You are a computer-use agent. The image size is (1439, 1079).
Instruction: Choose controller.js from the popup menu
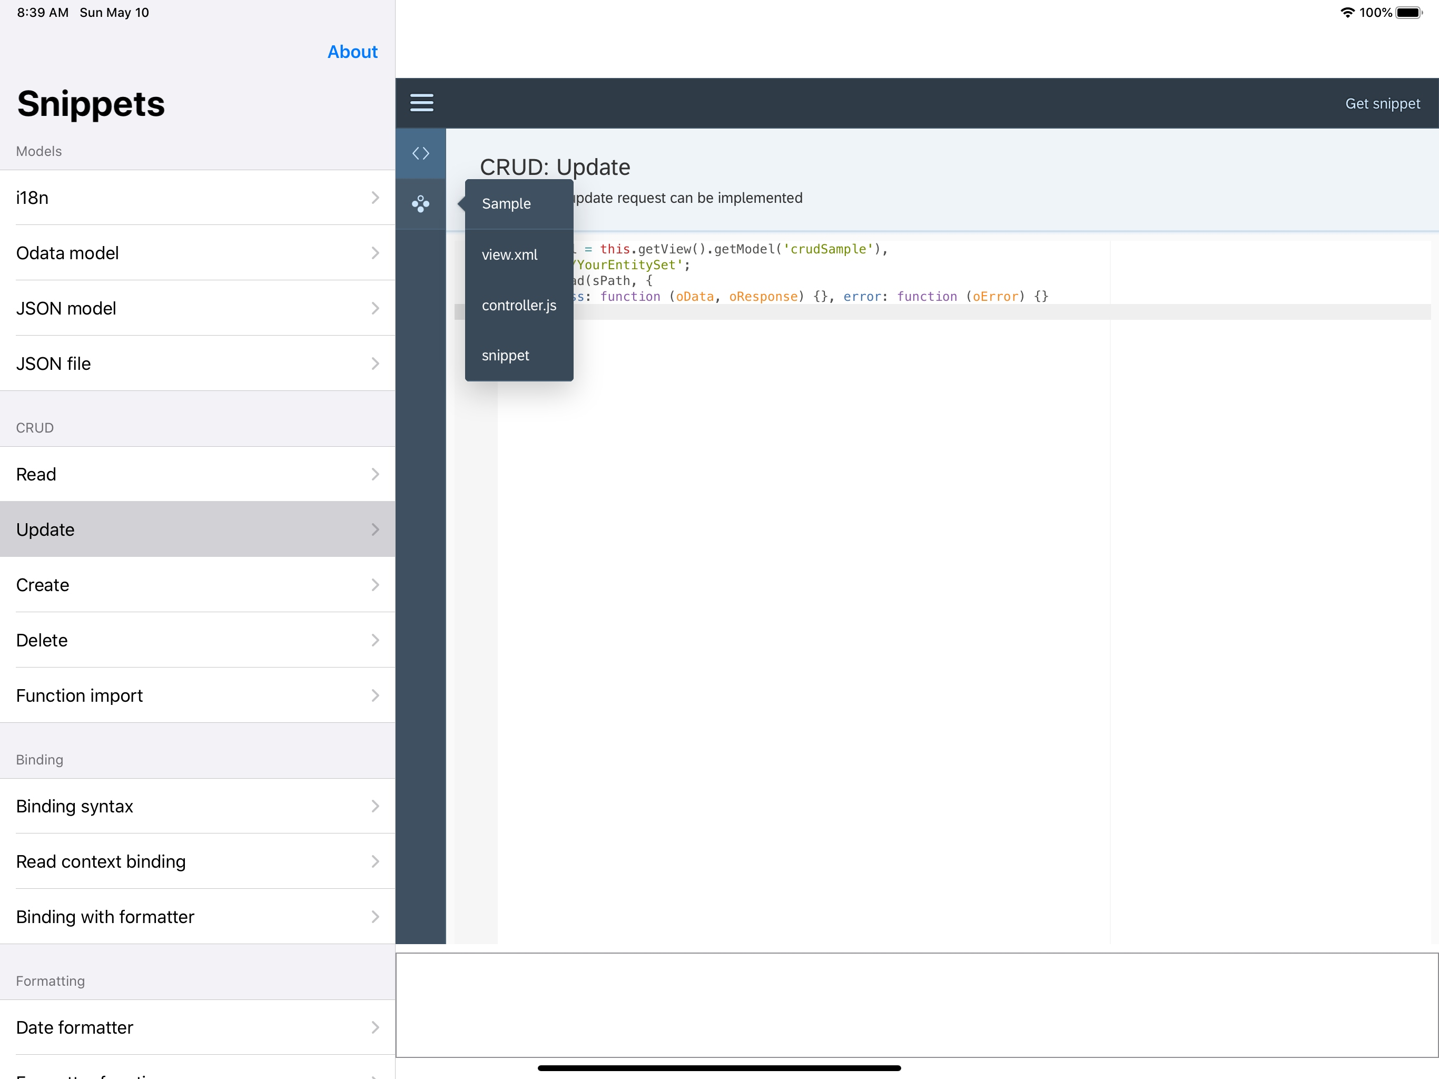click(x=518, y=305)
